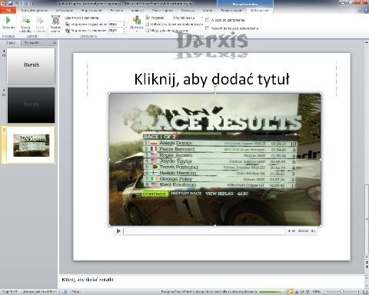
Task: Switch to Konspekt outline pane tab
Action: pyautogui.click(x=32, y=43)
